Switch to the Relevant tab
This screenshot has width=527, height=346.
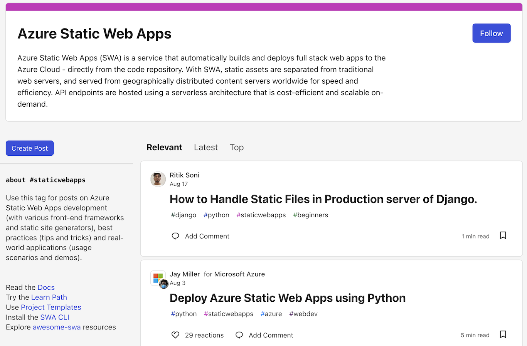pos(164,148)
